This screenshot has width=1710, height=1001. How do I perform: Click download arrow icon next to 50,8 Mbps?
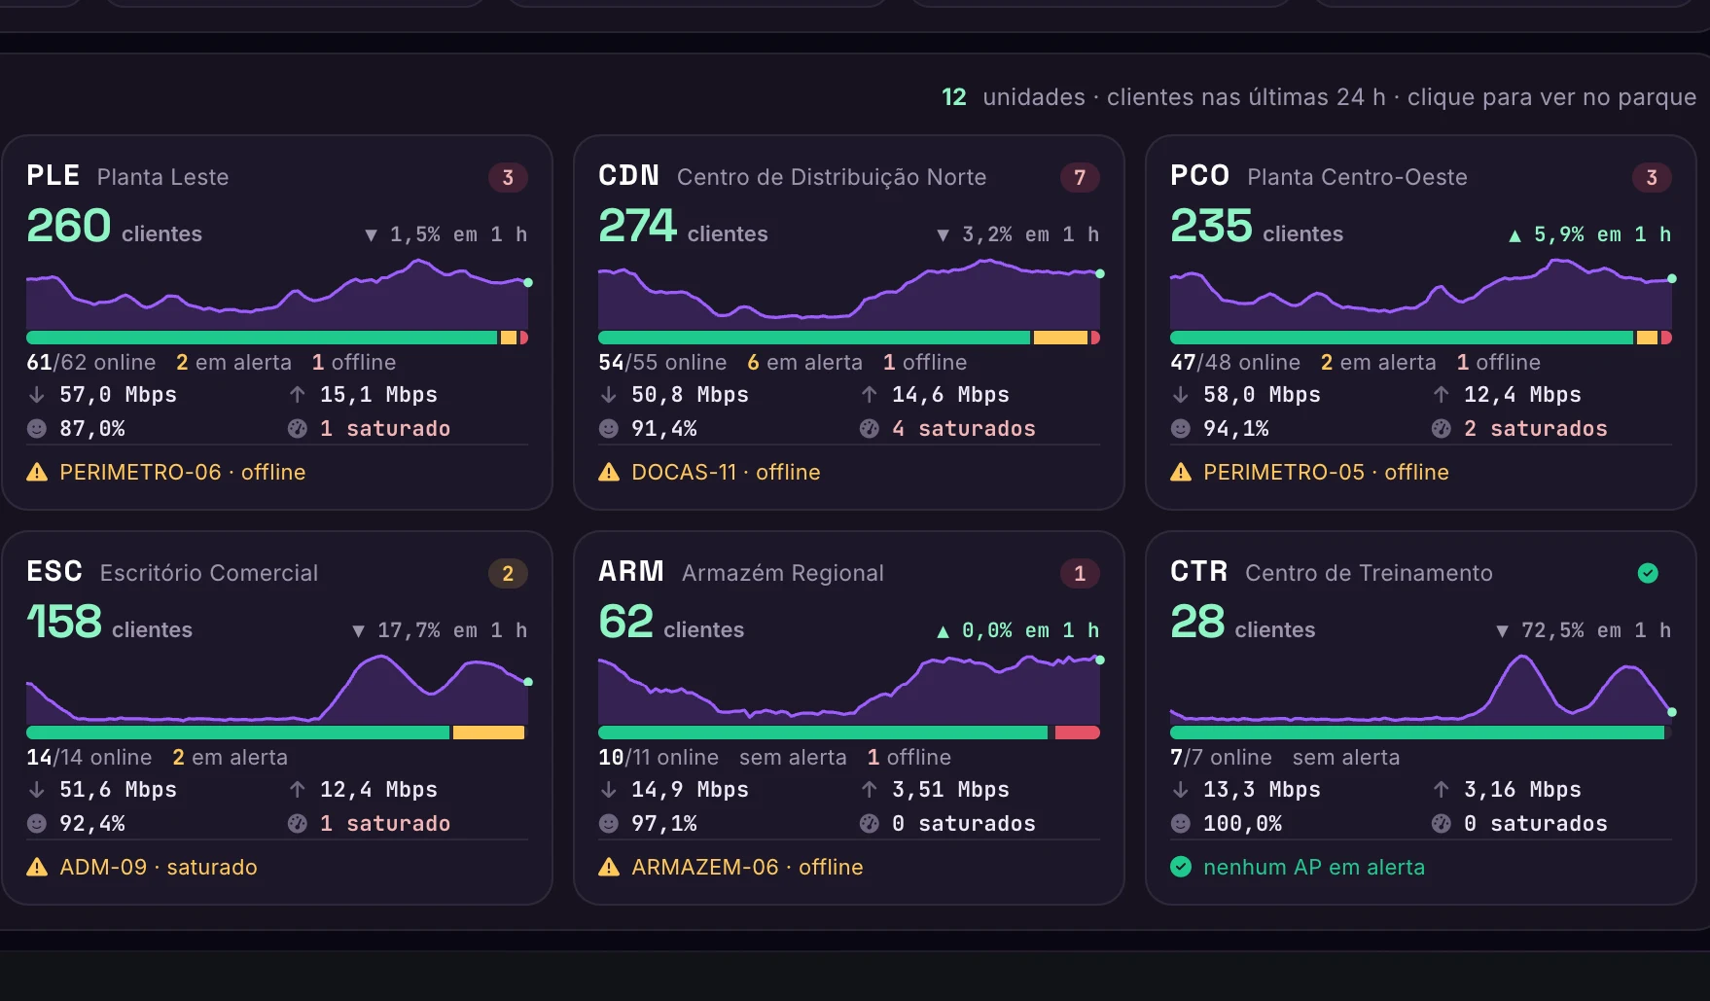[609, 395]
